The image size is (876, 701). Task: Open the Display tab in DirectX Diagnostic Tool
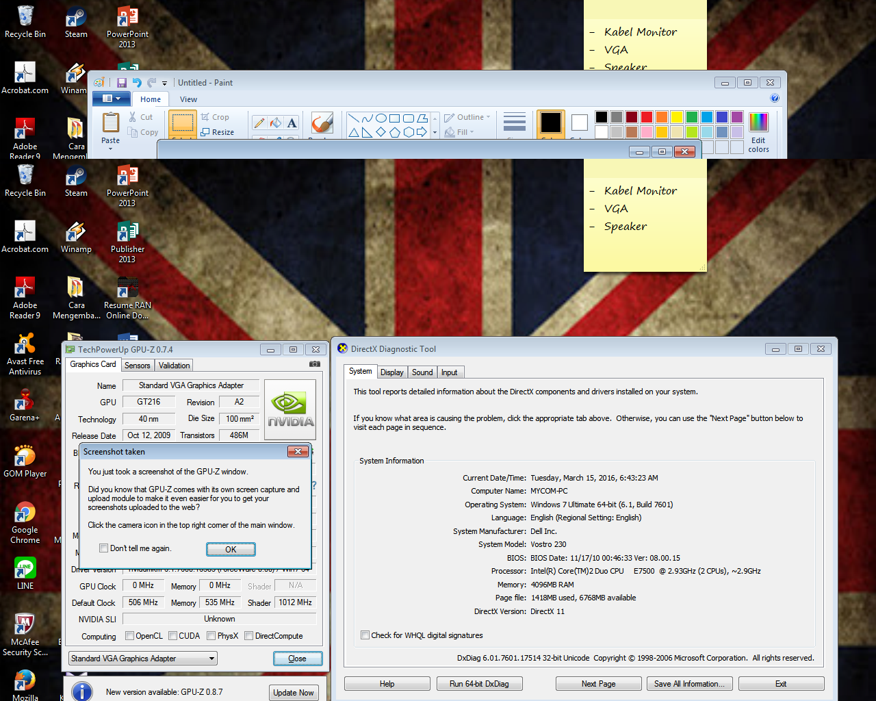click(392, 372)
